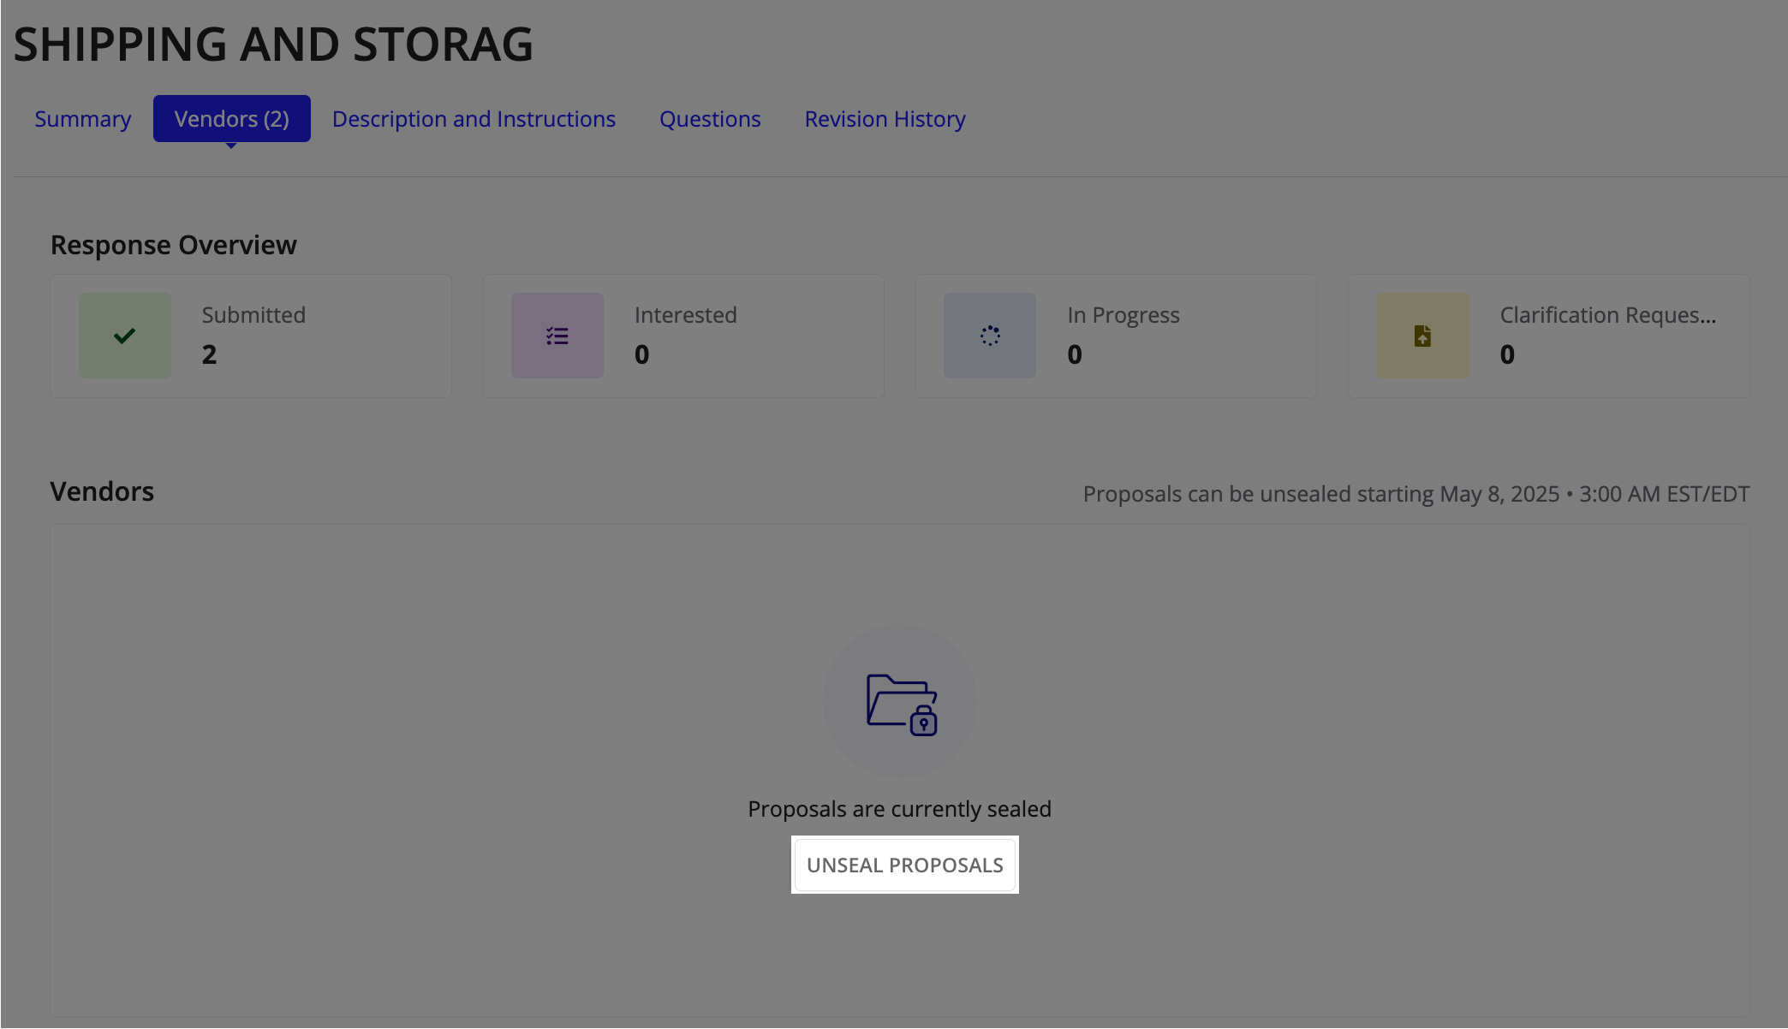View the Revision History tab
The width and height of the screenshot is (1788, 1029).
(885, 119)
